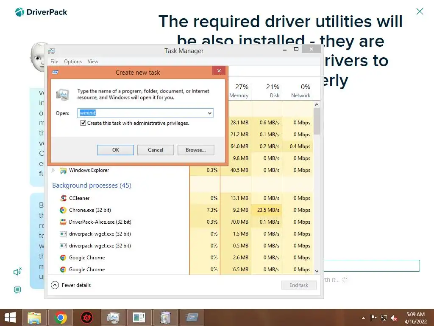434x326 pixels.
Task: Open the installer package taskbar icon
Action: click(166, 318)
